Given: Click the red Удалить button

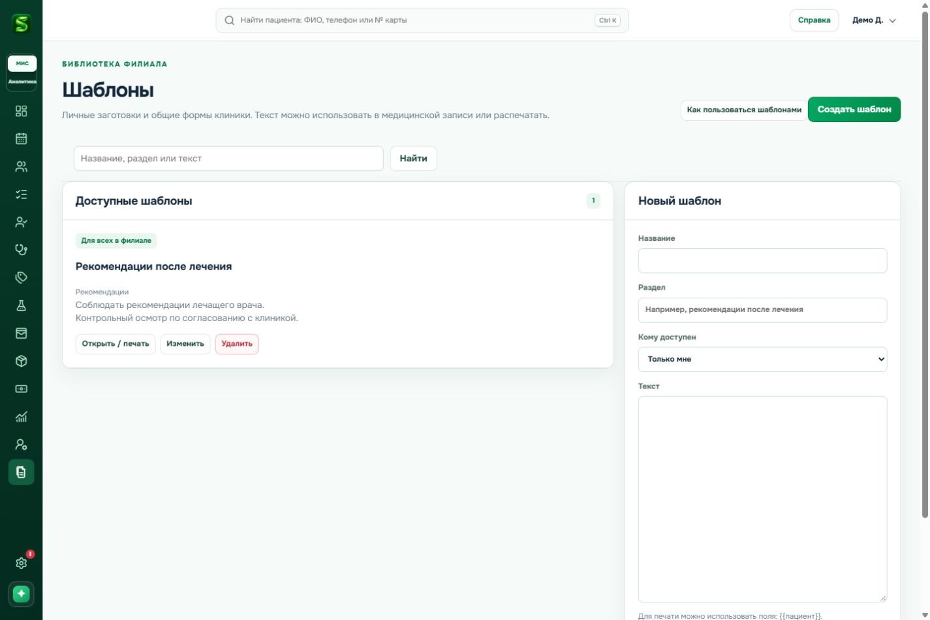Looking at the screenshot, I should coord(237,344).
